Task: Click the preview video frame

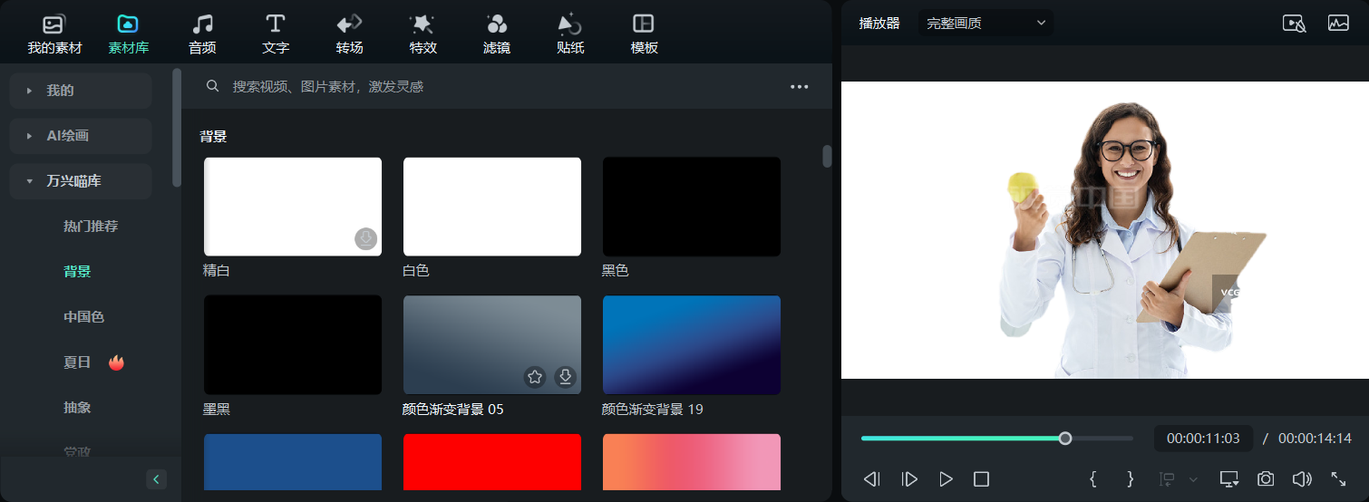Action: pyautogui.click(x=1105, y=230)
